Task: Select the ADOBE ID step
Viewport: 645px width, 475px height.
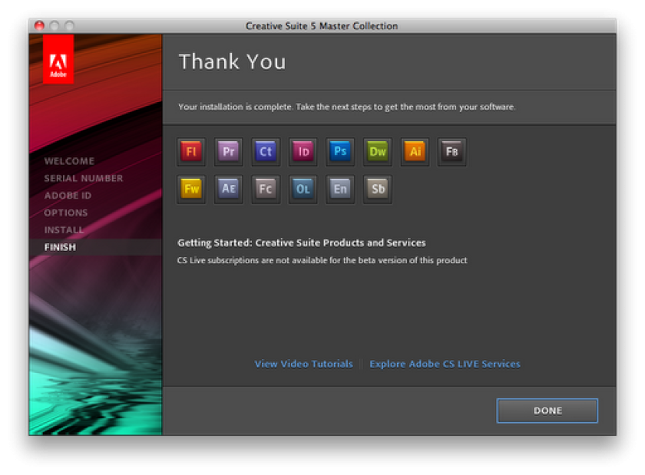Action: point(68,196)
